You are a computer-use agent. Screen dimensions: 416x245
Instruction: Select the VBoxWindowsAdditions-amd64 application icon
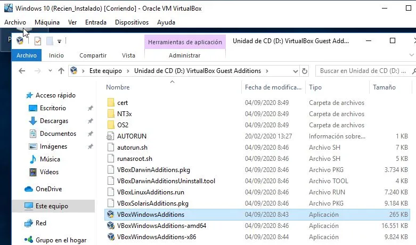tap(110, 225)
